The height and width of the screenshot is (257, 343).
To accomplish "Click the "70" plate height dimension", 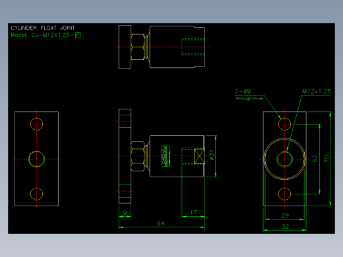I will 326,159.
